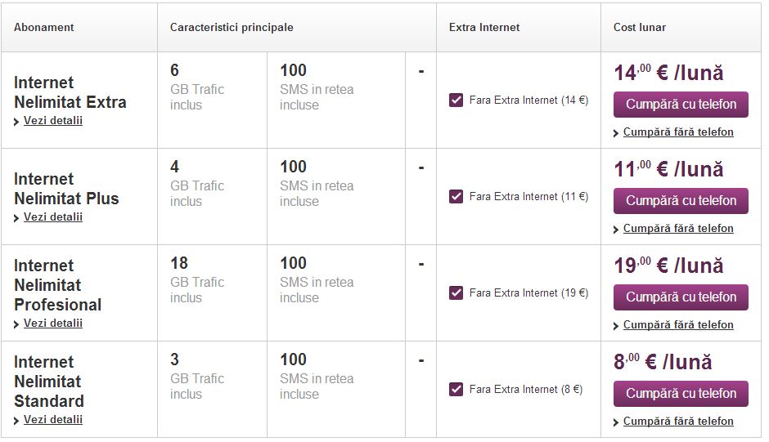Click Cumpără cu telefon for 14 € plan
The width and height of the screenshot is (769, 442).
(681, 105)
